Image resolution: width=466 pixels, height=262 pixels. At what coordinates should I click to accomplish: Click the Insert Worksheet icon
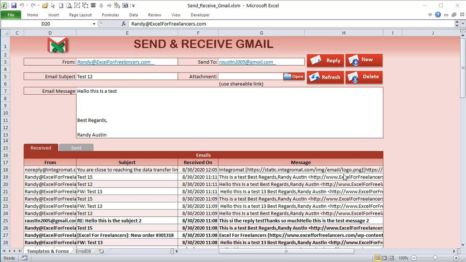coord(101,251)
